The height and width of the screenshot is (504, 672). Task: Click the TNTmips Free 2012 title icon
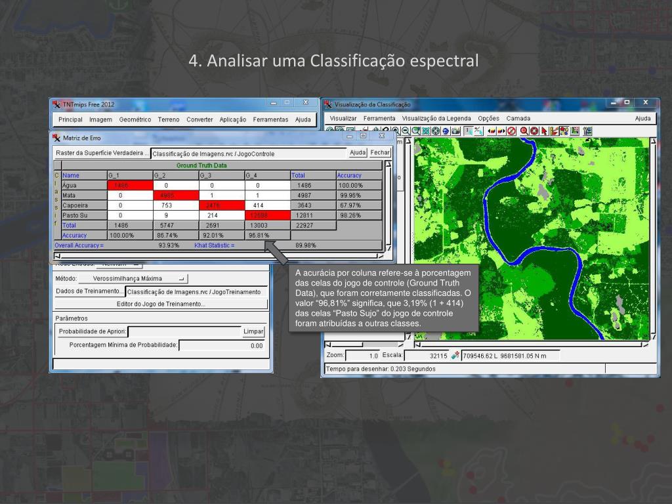click(x=56, y=104)
